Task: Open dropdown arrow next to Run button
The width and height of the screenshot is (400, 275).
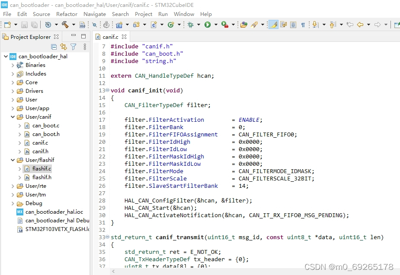Action: click(x=215, y=25)
